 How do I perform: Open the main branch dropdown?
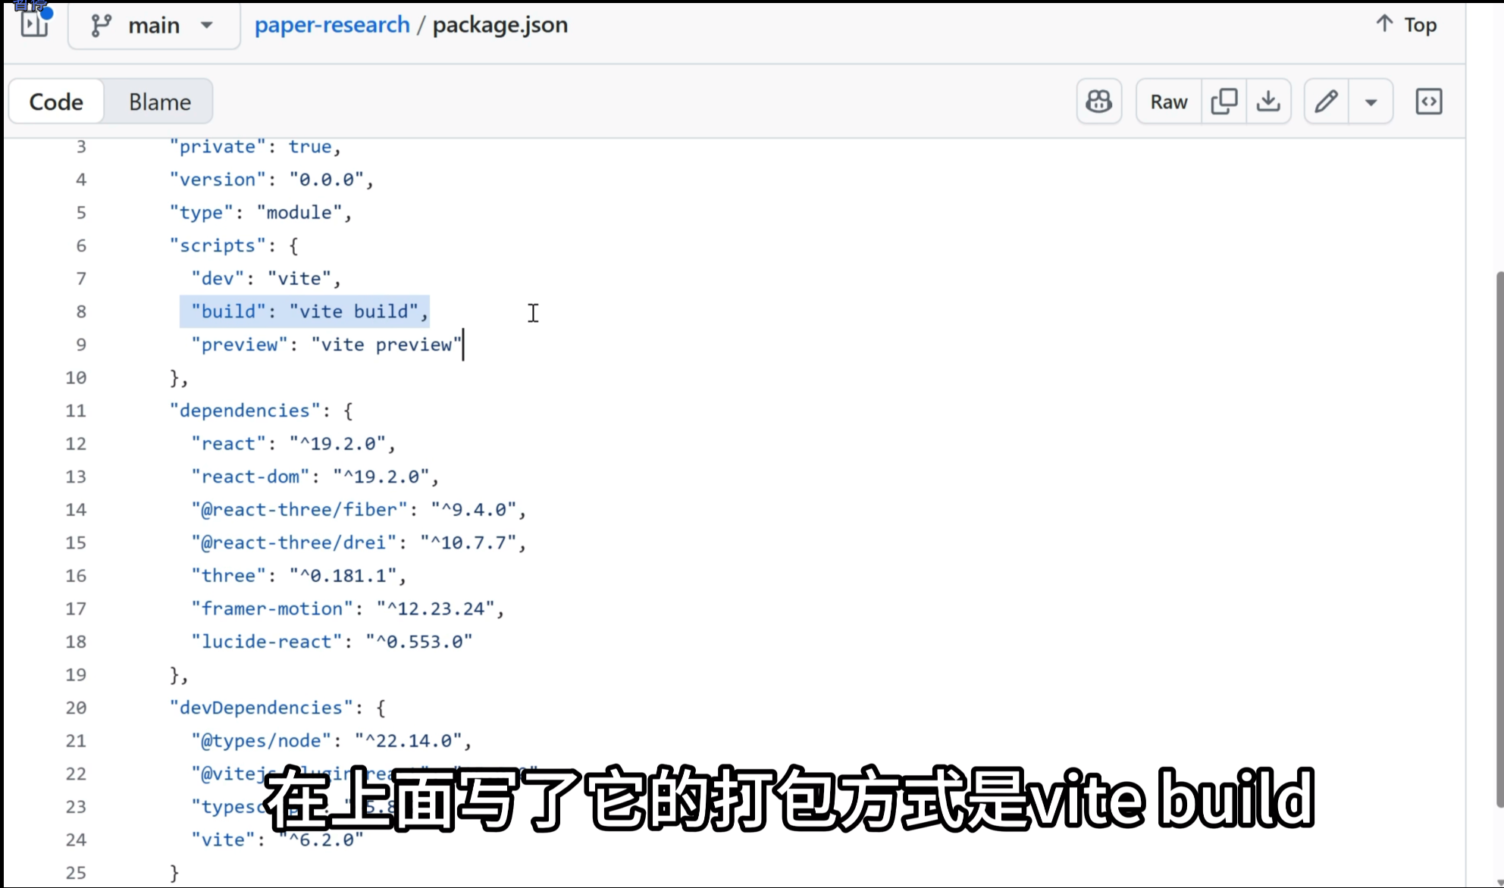click(154, 26)
